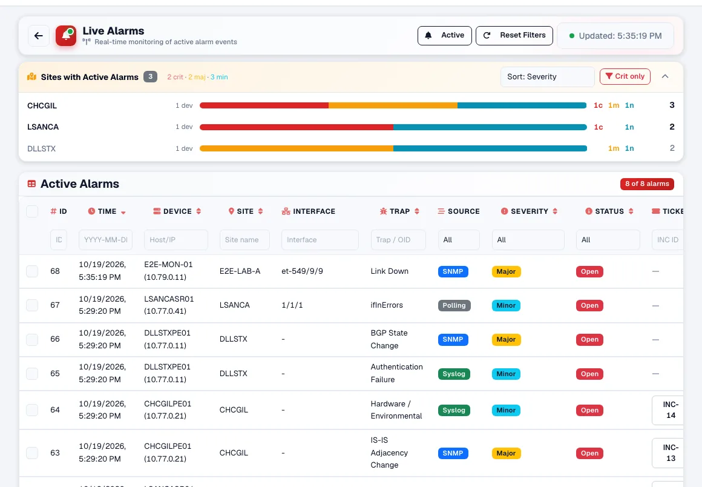This screenshot has width=702, height=487.
Task: Click the green status dot beside Updated time
Action: pos(572,36)
